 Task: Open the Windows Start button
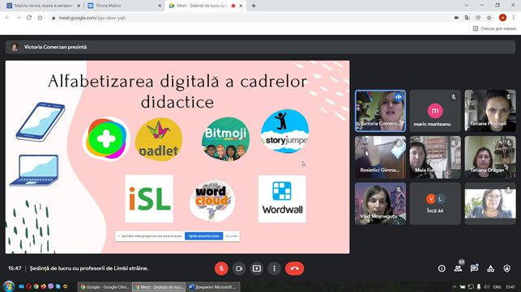point(9,286)
